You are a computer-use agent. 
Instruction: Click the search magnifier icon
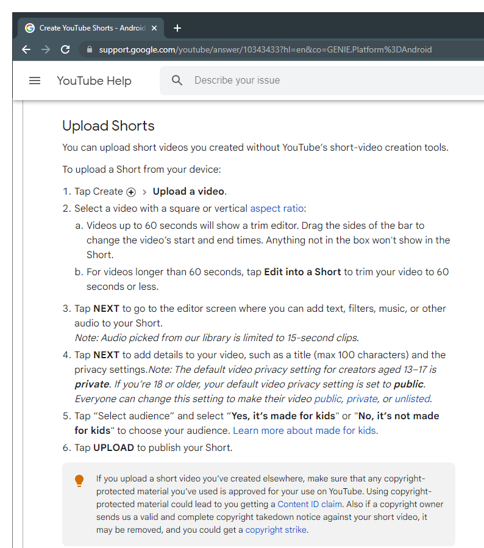click(177, 80)
